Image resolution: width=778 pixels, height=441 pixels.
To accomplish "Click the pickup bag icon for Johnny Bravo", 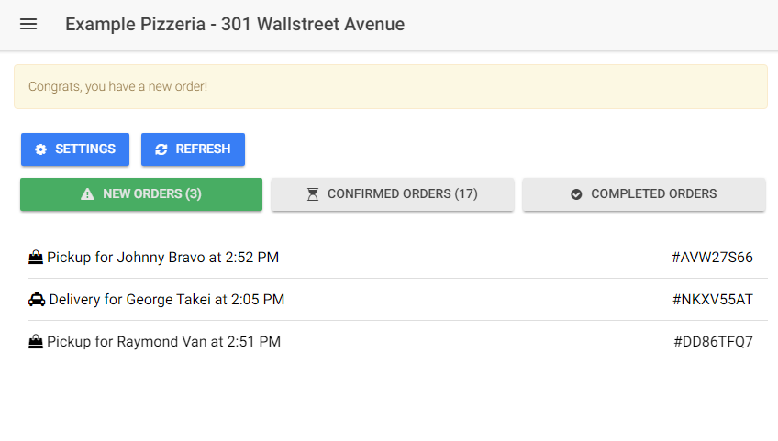I will coord(36,258).
